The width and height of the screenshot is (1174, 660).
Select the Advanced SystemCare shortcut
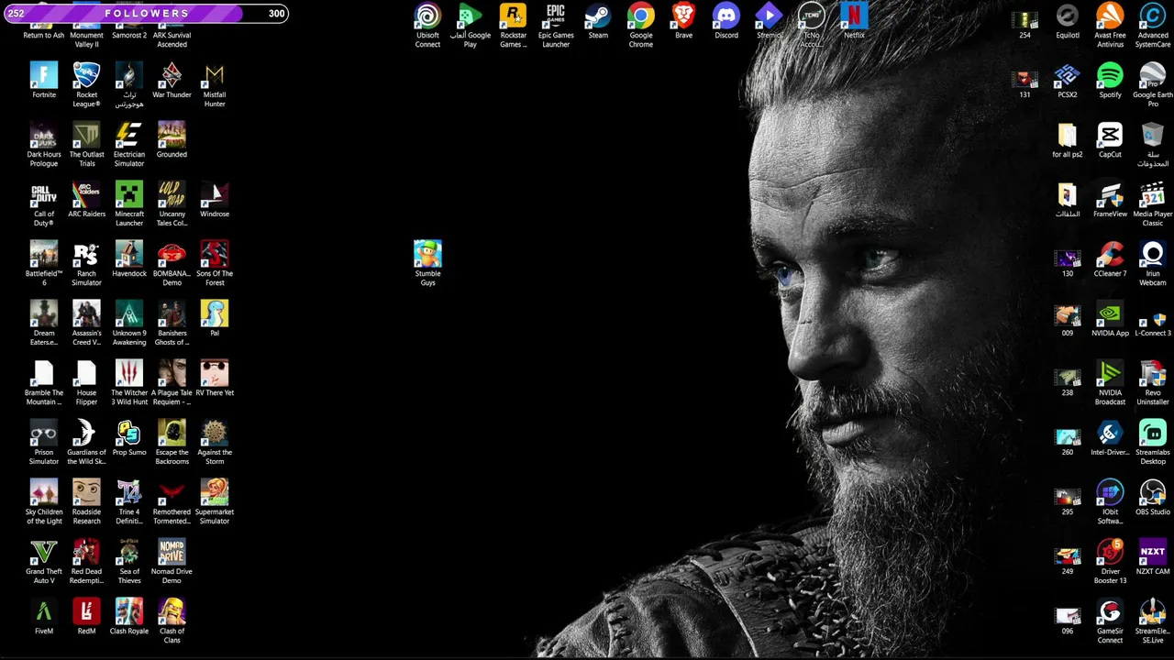pyautogui.click(x=1153, y=16)
